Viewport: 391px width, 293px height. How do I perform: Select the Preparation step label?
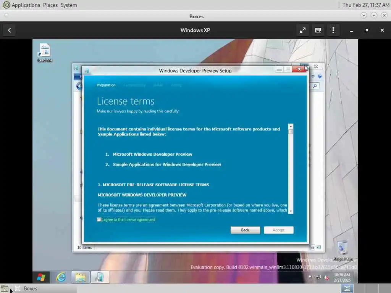pos(106,85)
